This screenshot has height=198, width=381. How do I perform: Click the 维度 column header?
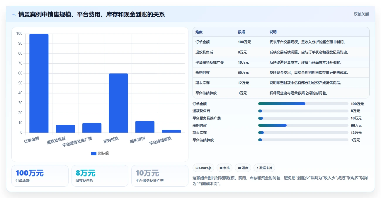click(199, 32)
